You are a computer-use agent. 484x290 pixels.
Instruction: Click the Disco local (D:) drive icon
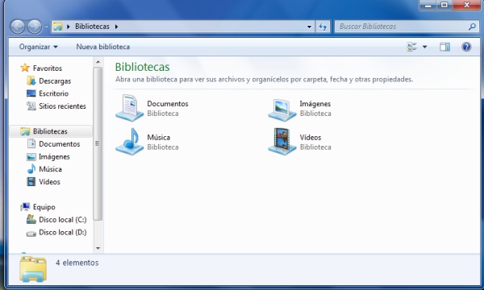click(31, 234)
